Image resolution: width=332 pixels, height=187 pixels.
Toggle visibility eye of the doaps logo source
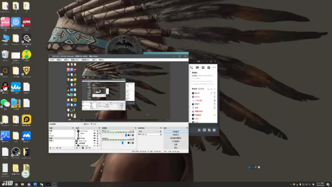pyautogui.click(x=95, y=141)
